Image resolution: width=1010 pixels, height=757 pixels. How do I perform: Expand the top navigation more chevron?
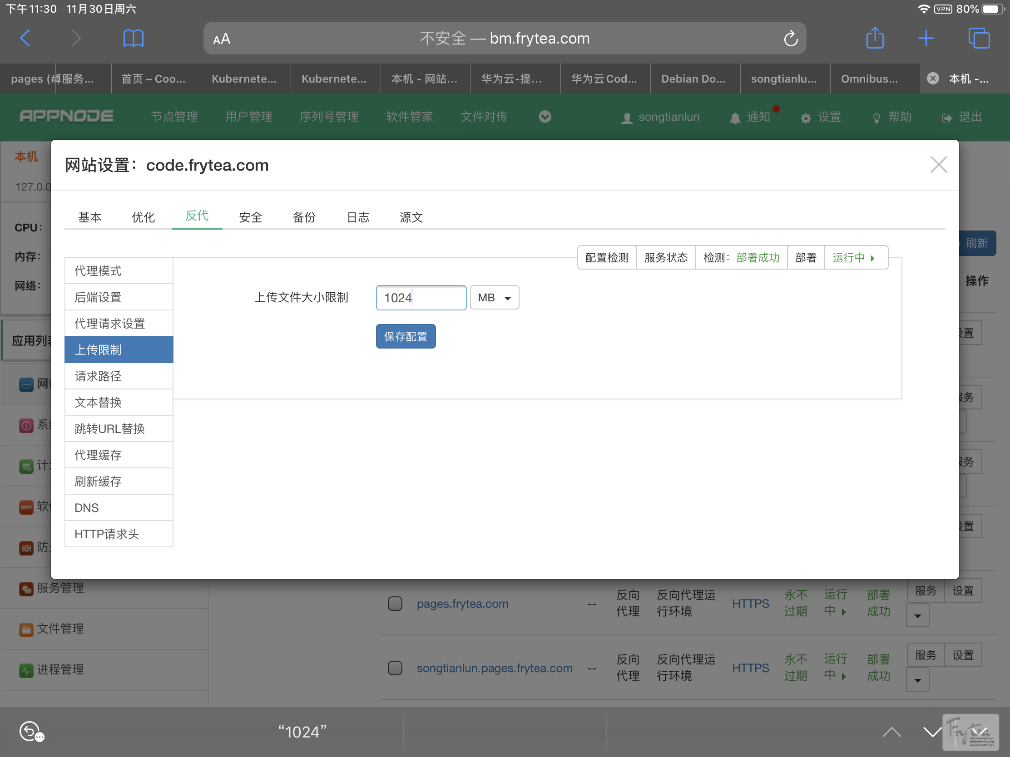click(544, 117)
